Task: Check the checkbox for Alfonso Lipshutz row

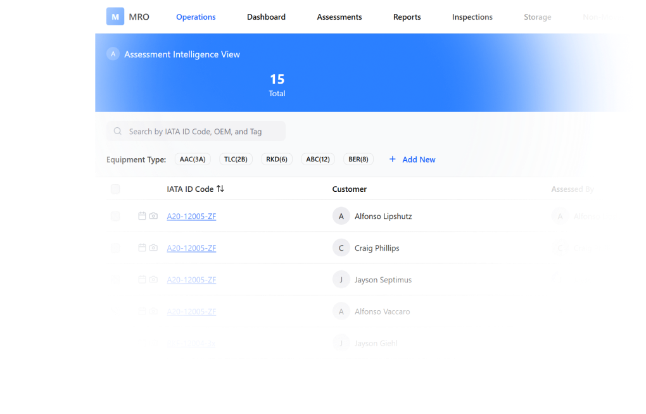Action: [x=115, y=216]
